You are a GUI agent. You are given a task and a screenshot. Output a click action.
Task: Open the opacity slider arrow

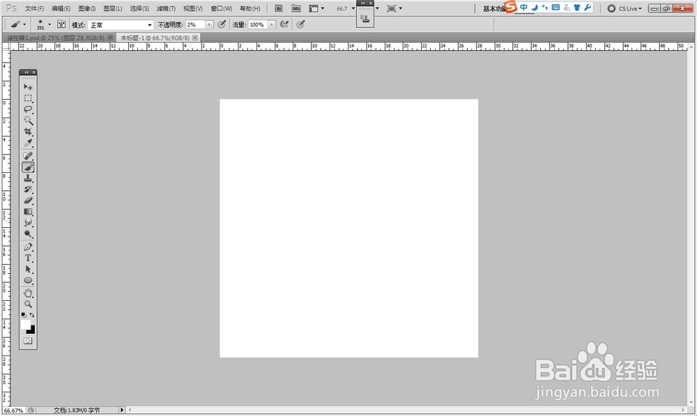click(209, 25)
